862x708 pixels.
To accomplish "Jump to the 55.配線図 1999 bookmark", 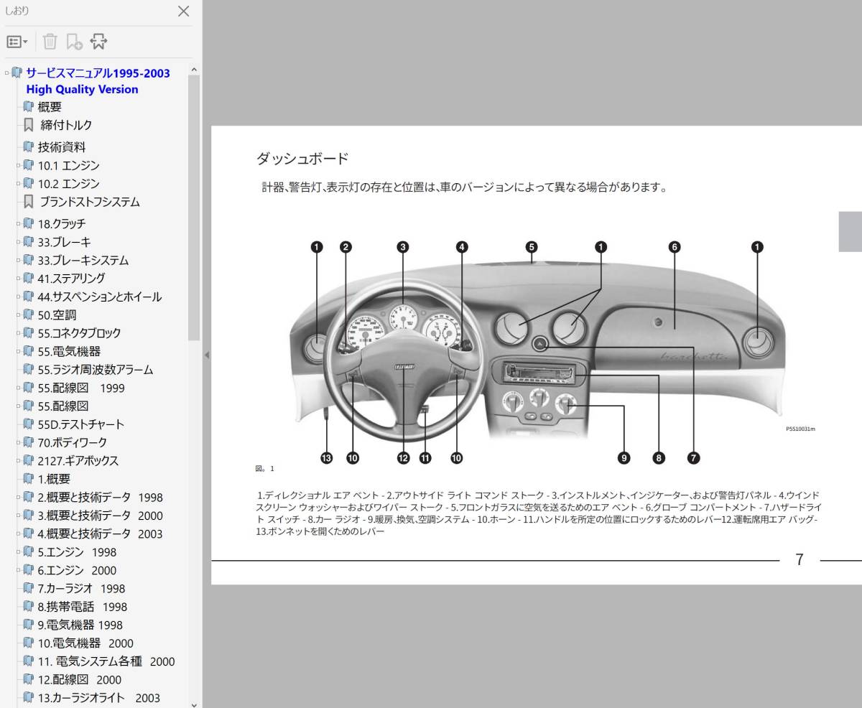I will pos(81,388).
